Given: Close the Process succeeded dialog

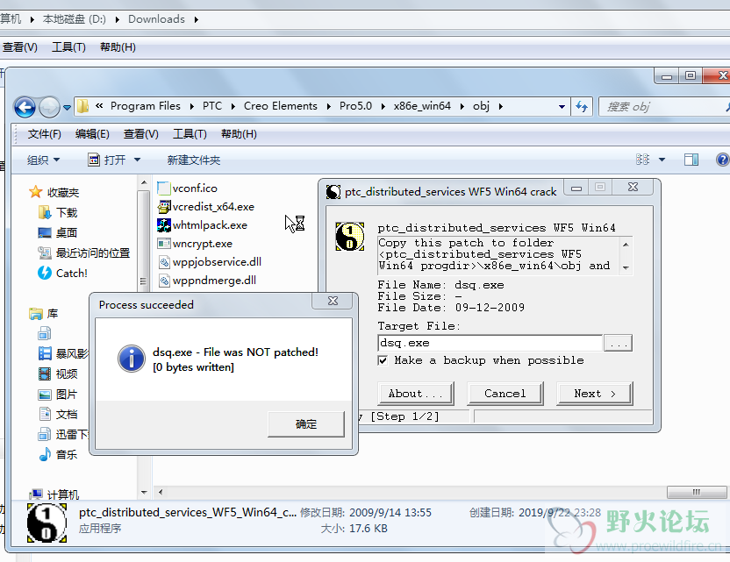Looking at the screenshot, I should (x=333, y=301).
